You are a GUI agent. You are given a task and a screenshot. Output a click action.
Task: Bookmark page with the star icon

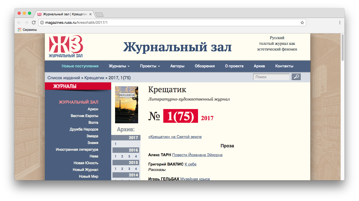(x=302, y=23)
